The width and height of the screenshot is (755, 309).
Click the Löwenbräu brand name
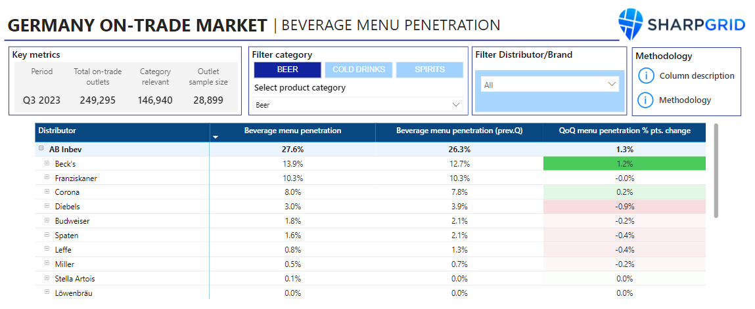pos(74,293)
